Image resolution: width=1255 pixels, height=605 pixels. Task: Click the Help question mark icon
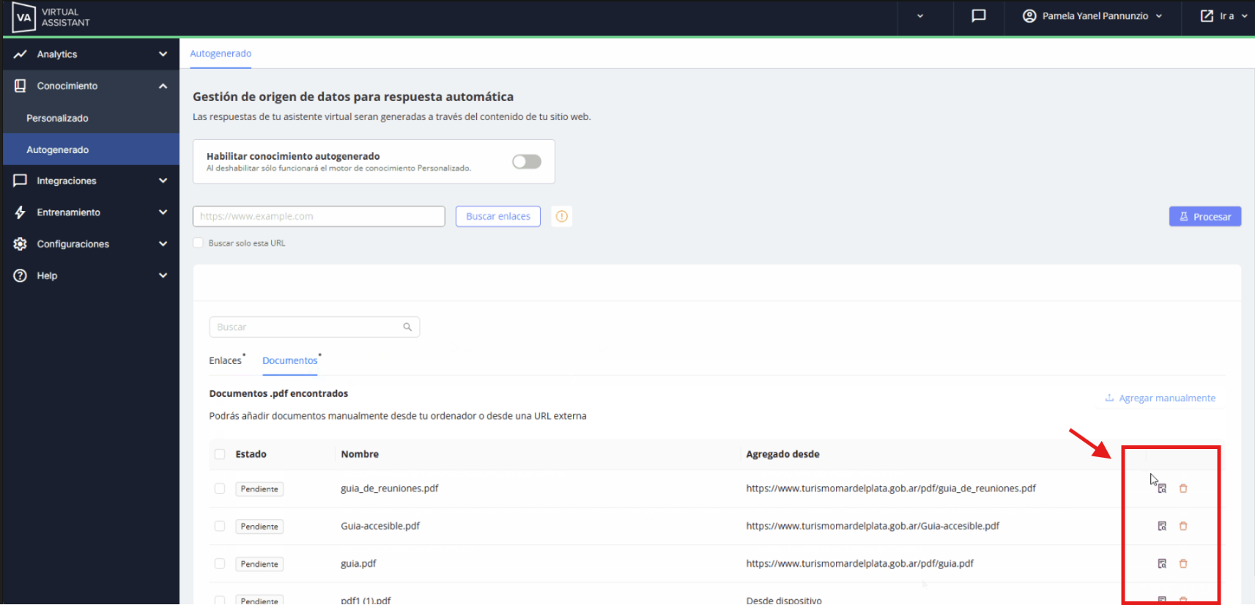pos(21,275)
